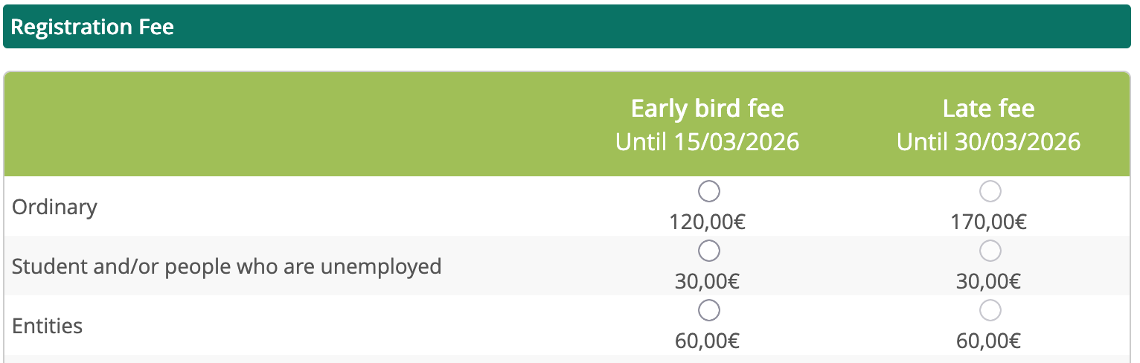Click the 60,00€ Entities early bird price
The width and height of the screenshot is (1140, 363).
point(707,341)
